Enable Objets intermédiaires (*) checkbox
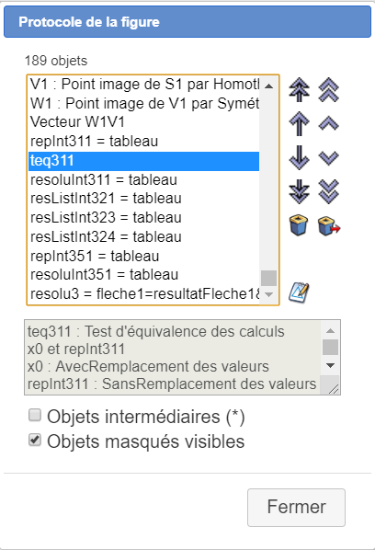375x550 pixels. [x=35, y=416]
